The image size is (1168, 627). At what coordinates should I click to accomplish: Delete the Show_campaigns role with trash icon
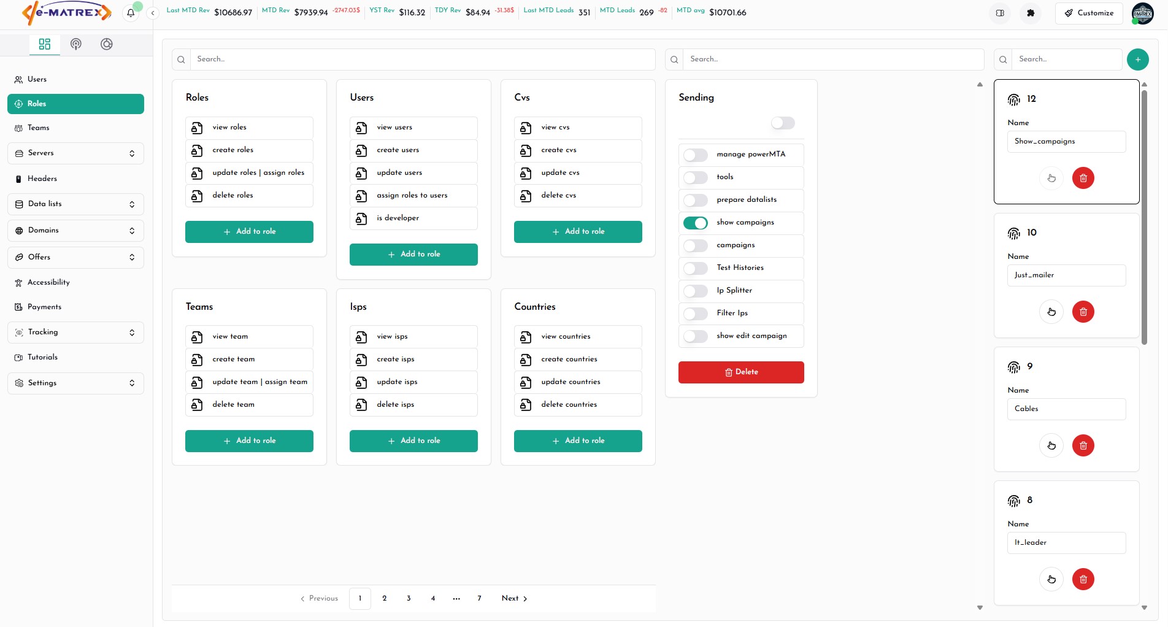(1083, 178)
